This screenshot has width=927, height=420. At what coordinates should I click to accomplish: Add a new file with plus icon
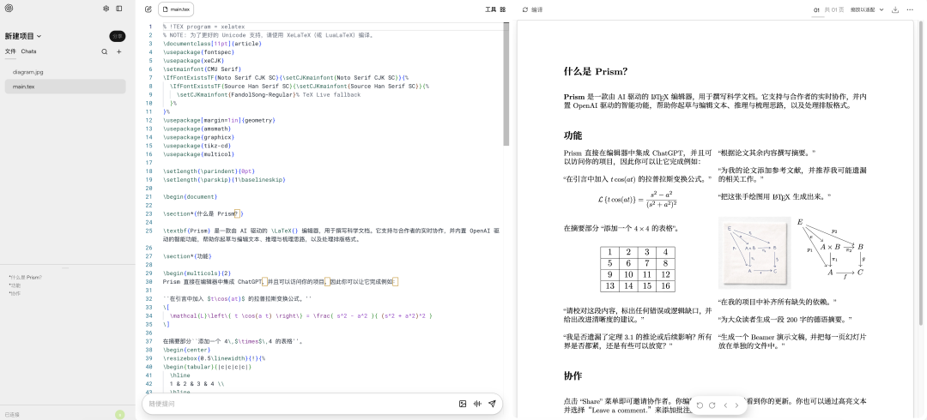(x=118, y=52)
